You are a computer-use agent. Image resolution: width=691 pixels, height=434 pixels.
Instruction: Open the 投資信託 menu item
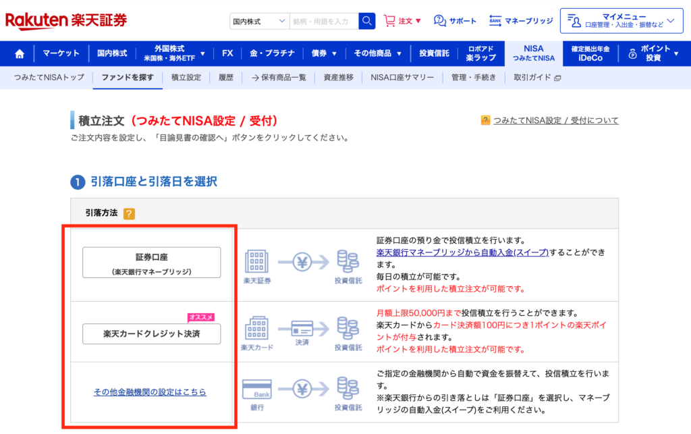coord(434,53)
